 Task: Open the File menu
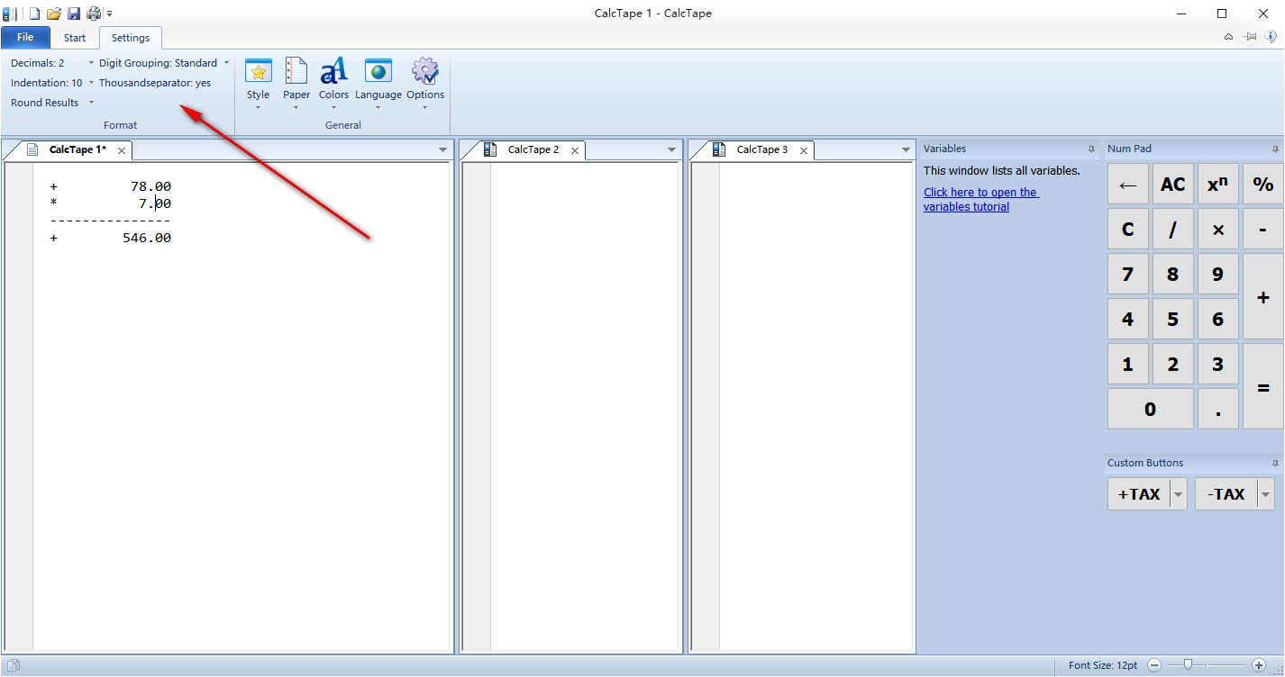pos(25,38)
